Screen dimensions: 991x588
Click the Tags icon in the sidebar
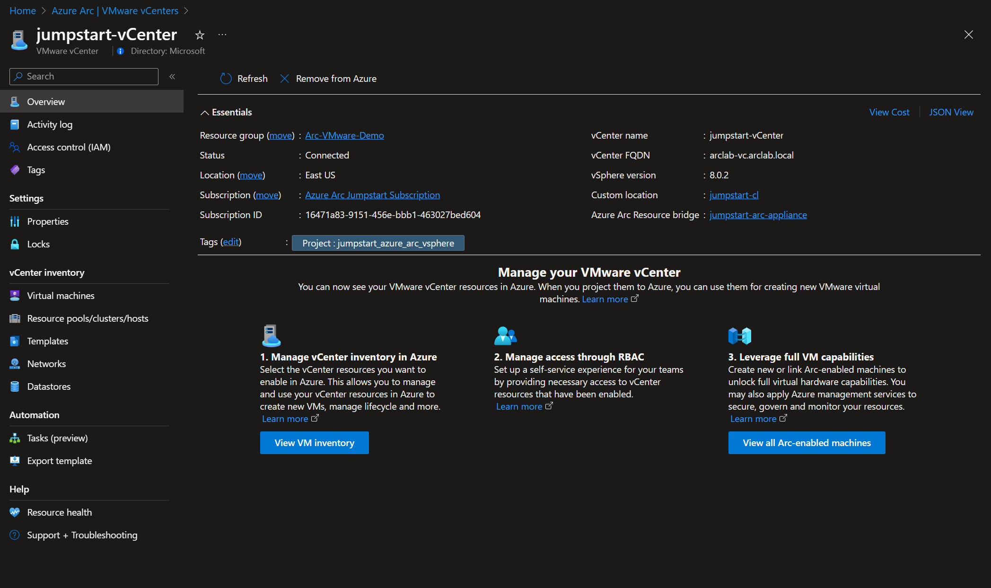pyautogui.click(x=15, y=170)
